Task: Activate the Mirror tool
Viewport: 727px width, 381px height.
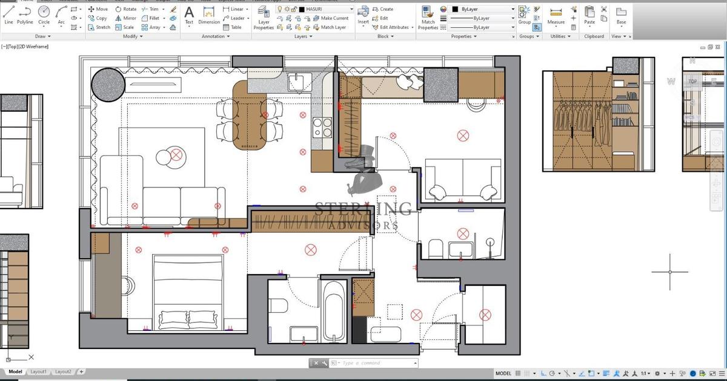Action: click(x=128, y=18)
